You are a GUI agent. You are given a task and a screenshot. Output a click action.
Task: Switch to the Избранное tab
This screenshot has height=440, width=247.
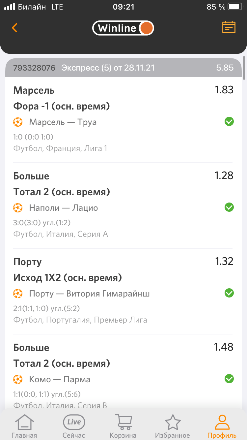click(x=173, y=426)
